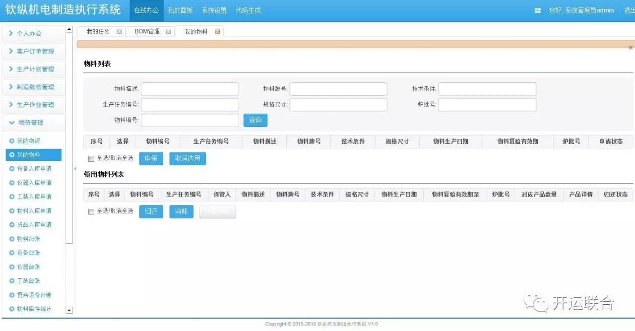
Task: Click the 查询 search button
Action: 255,120
